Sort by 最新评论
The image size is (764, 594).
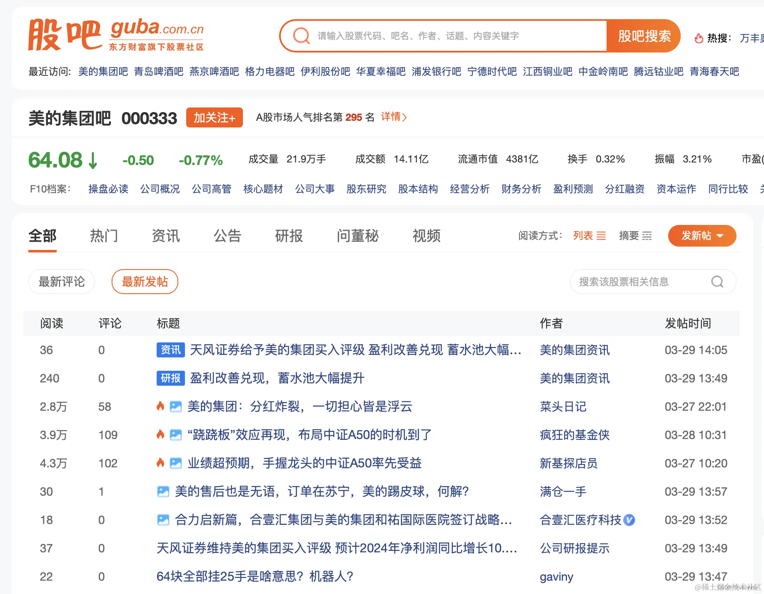62,282
